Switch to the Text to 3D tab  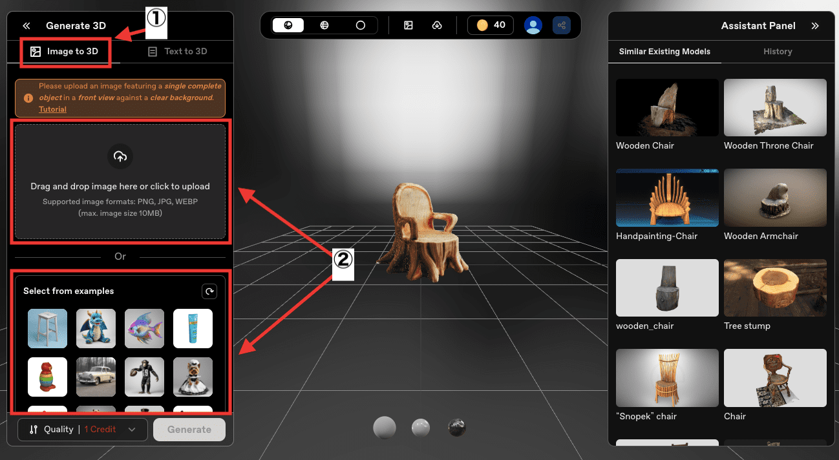(x=178, y=52)
